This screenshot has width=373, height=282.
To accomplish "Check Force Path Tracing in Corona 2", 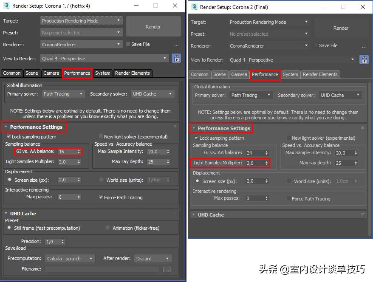I will pos(289,198).
